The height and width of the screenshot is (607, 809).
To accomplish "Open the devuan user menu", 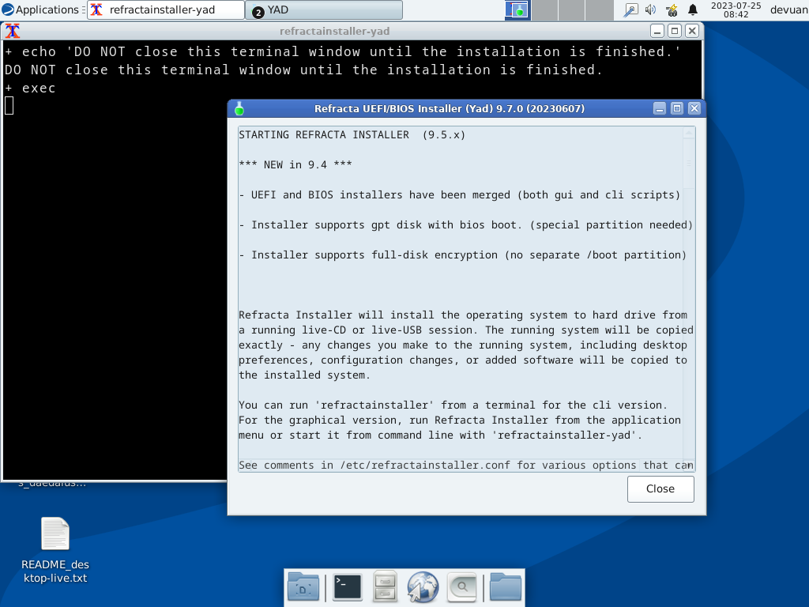I will [x=789, y=9].
